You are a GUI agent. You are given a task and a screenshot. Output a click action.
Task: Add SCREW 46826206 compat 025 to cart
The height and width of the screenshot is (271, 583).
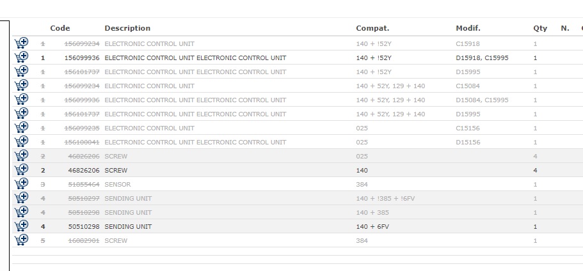[21, 156]
